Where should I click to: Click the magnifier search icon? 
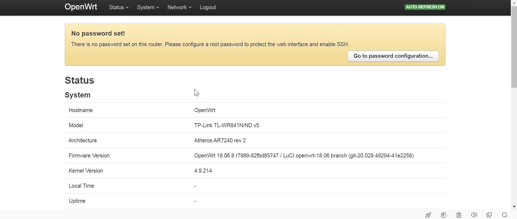[505, 215]
